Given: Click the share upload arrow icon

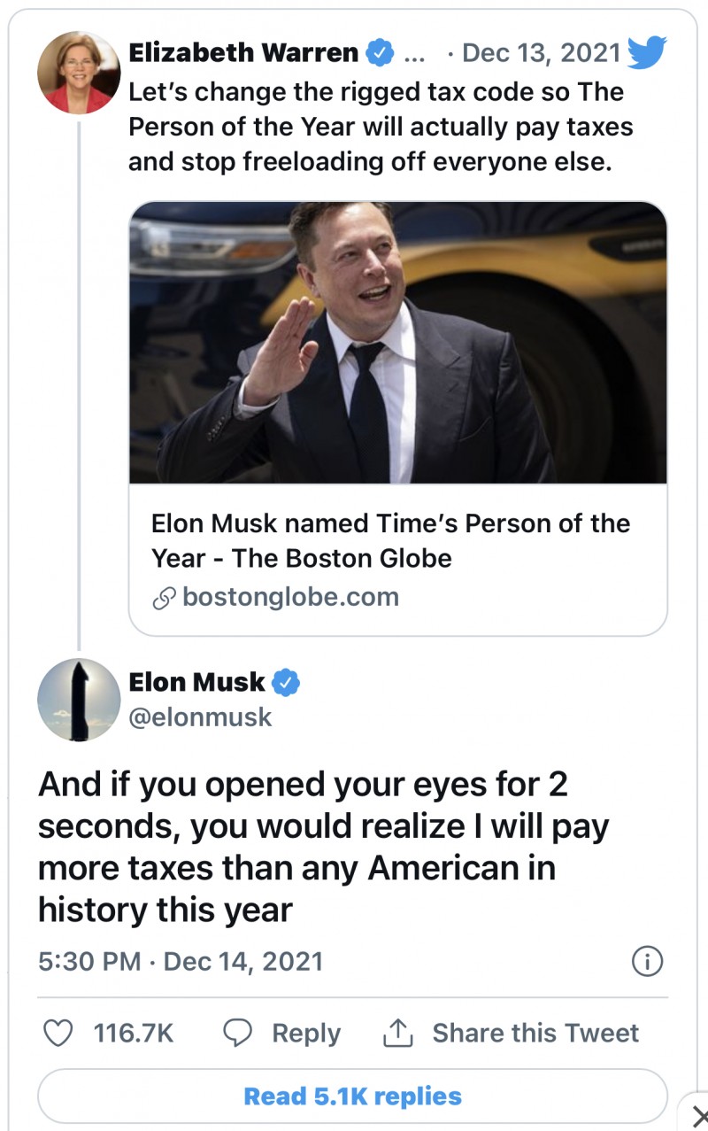Looking at the screenshot, I should click(397, 1033).
